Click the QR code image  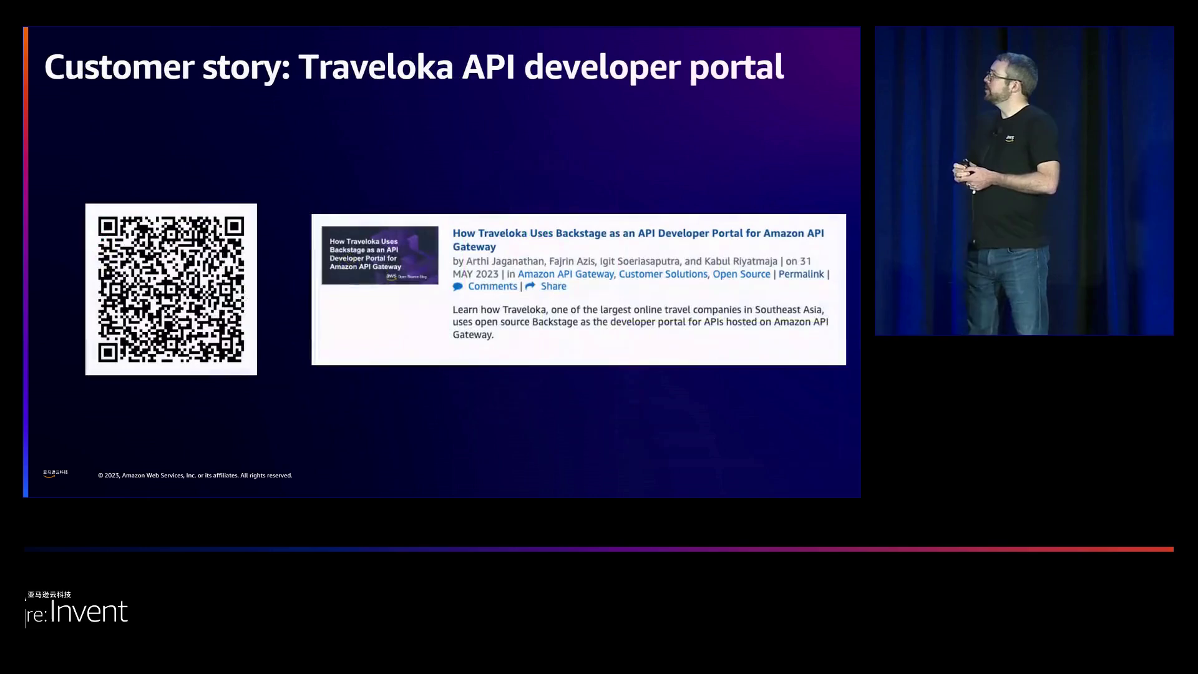pos(171,289)
